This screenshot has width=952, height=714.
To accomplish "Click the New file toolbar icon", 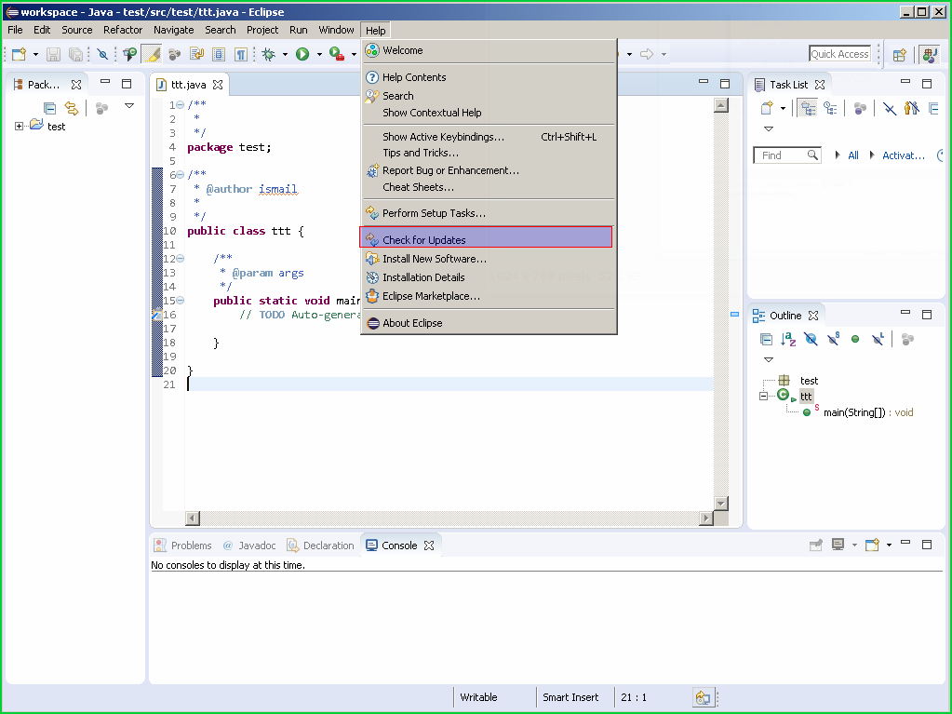I will tap(19, 54).
